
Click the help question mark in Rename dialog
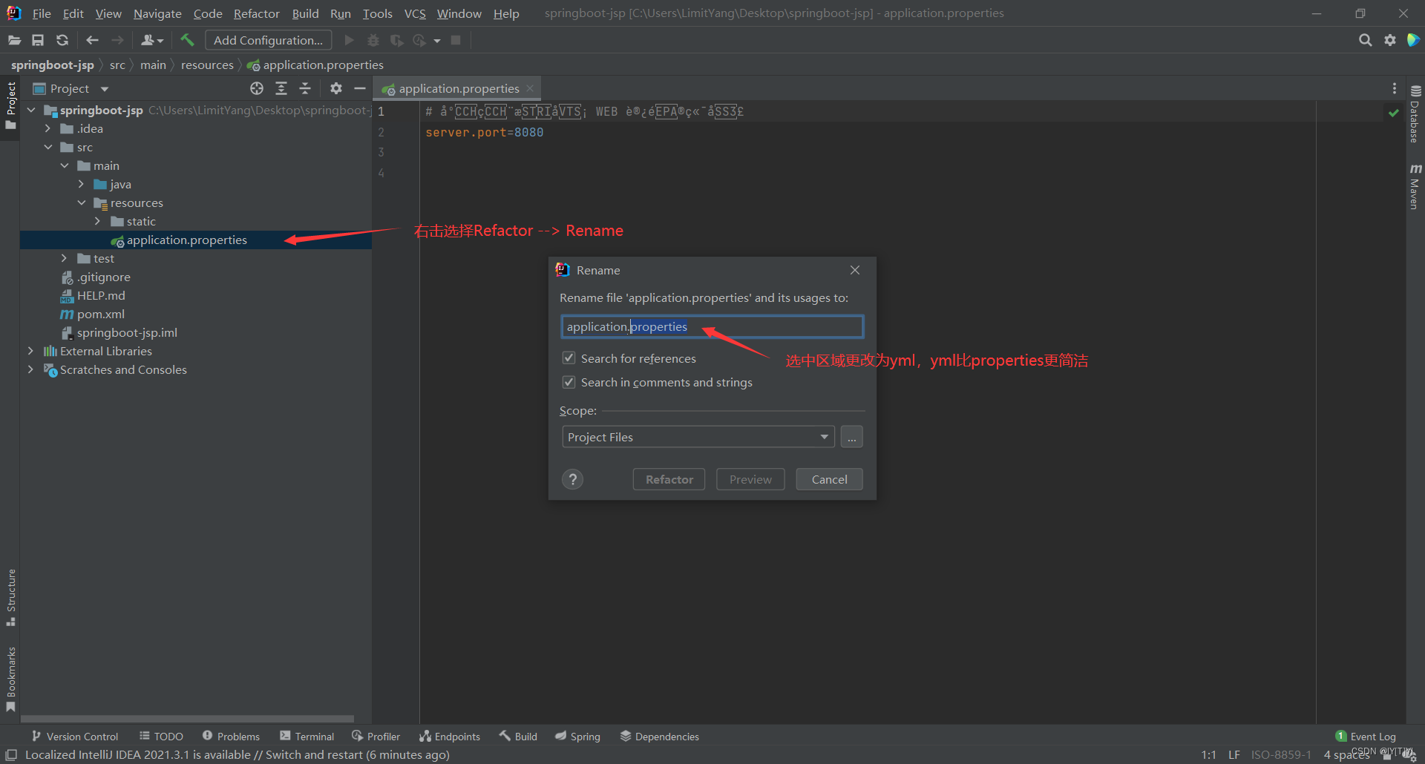click(x=572, y=479)
